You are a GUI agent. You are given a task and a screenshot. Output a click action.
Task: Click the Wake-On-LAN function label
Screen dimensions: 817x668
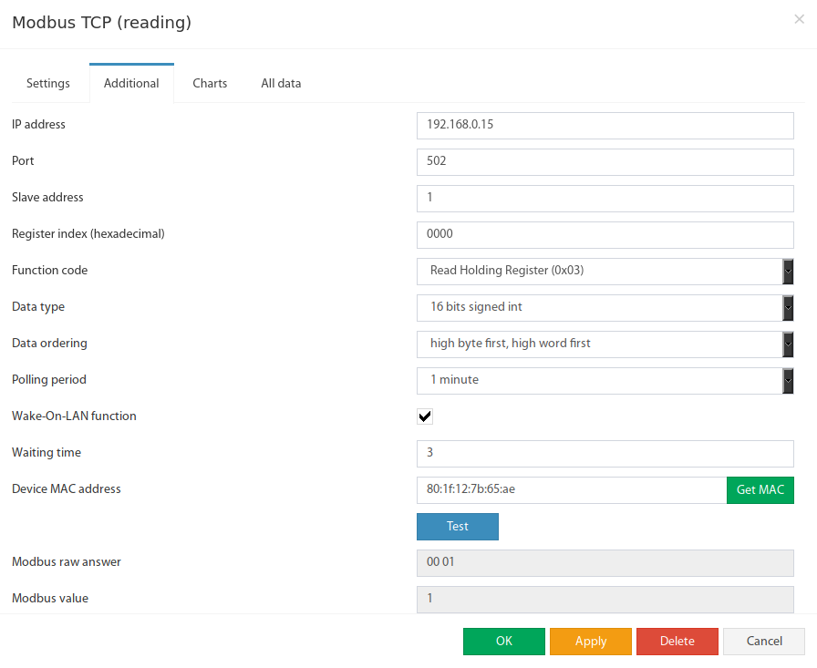pyautogui.click(x=74, y=416)
